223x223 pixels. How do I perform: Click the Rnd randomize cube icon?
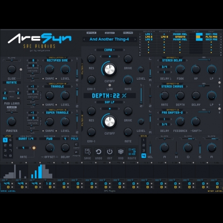point(121,152)
